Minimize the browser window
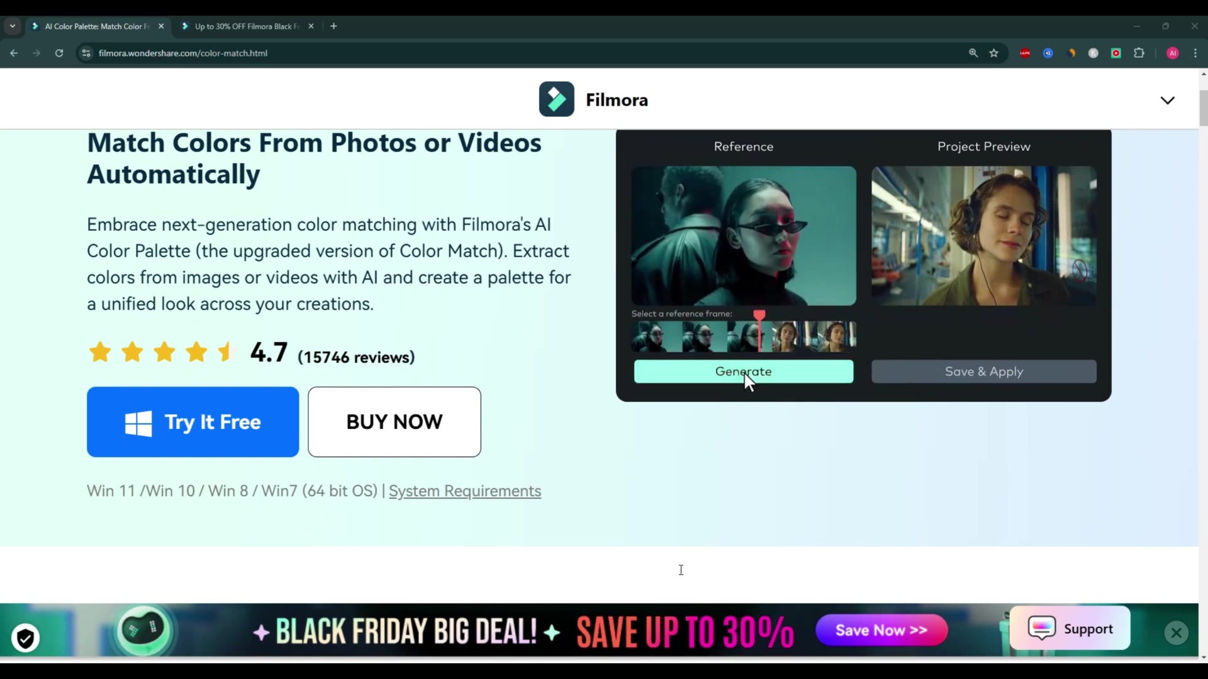Screen dimensions: 1208x679 click(x=1136, y=26)
